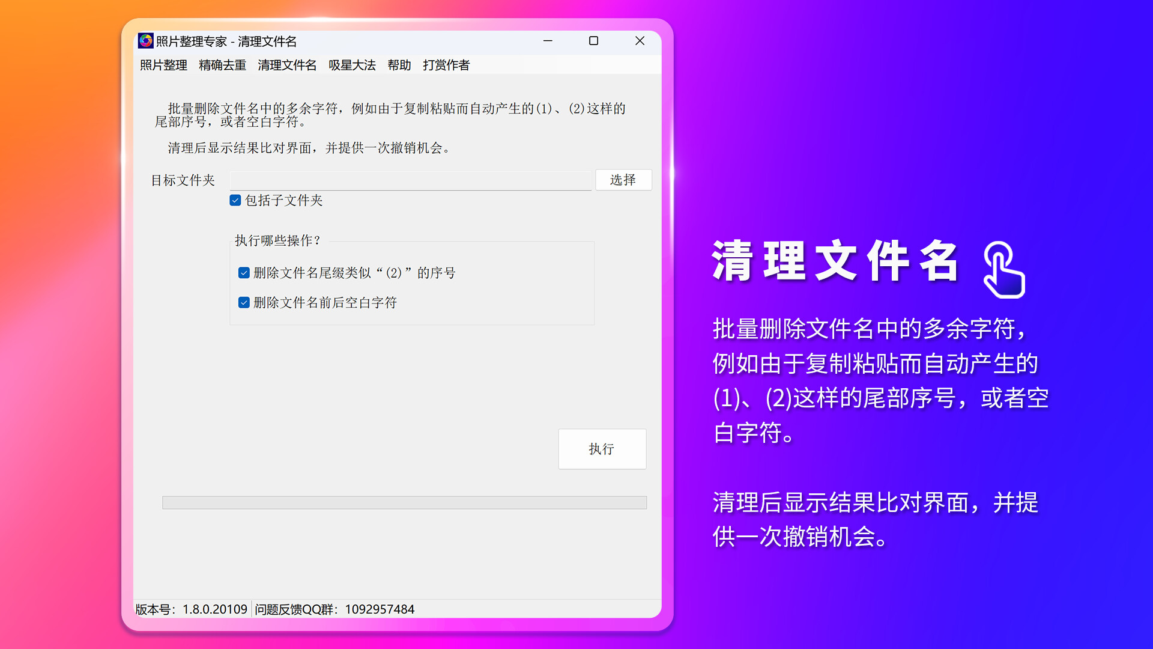Image resolution: width=1153 pixels, height=649 pixels.
Task: Open the 吸星大法 menu
Action: click(x=351, y=65)
